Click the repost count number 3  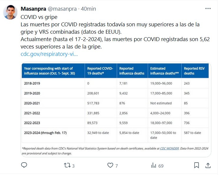(x=73, y=166)
